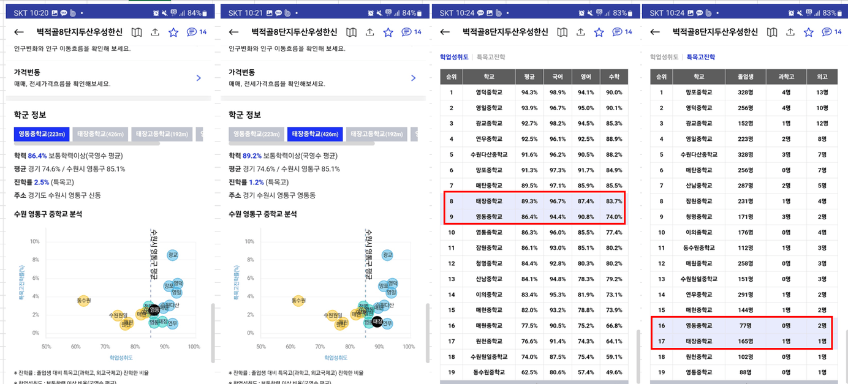Tap the active 학업성취도 tab above 평균 table

[x=454, y=57]
